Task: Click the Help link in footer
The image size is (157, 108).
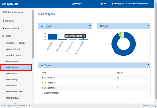Action: [153, 106]
